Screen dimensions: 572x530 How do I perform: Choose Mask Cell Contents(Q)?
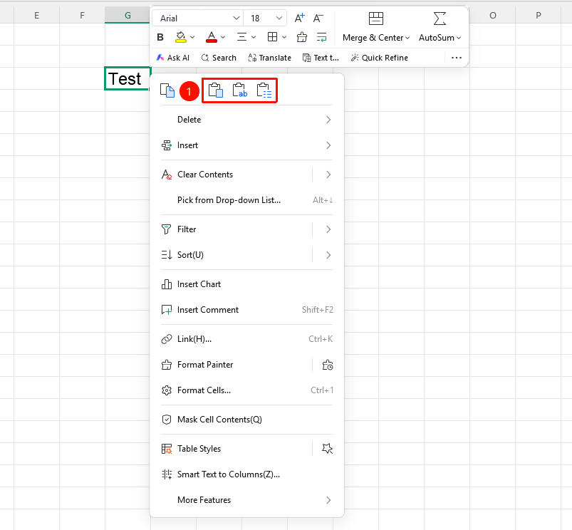(247, 420)
